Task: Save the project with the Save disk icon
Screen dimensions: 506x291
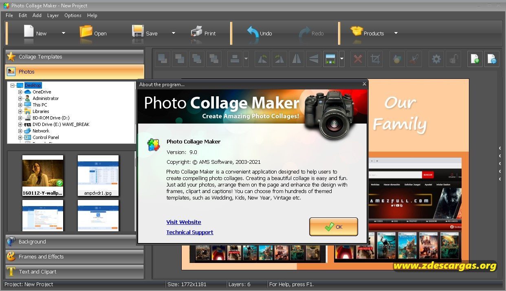Action: click(138, 32)
